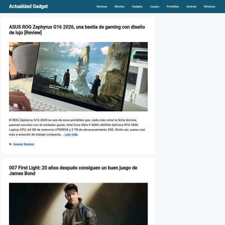The width and height of the screenshot is (225, 225).
Task: Select Gadgets in the top navigation
Action: pyautogui.click(x=137, y=7)
